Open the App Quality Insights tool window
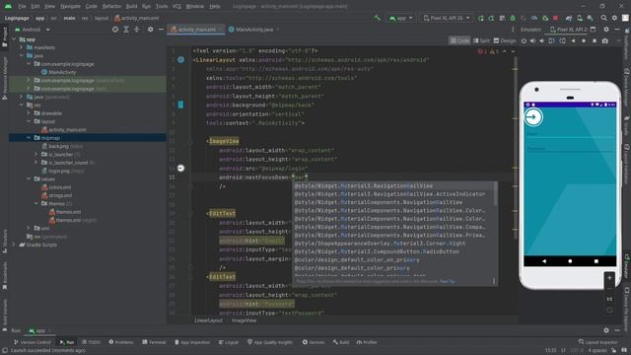This screenshot has height=355, width=631. tap(270, 342)
